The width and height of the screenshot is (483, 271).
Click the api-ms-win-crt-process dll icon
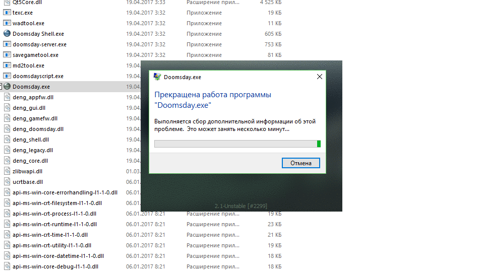pyautogui.click(x=7, y=214)
